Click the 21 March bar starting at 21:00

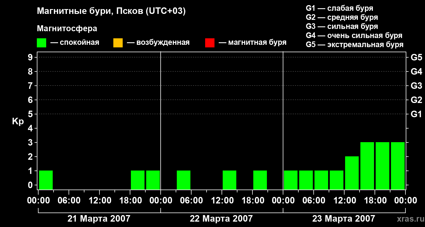tap(153, 180)
